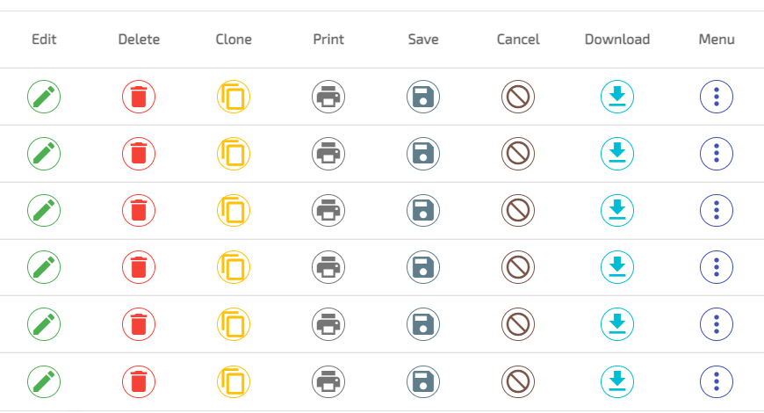Clone the third row with yellow copy icon

point(234,211)
